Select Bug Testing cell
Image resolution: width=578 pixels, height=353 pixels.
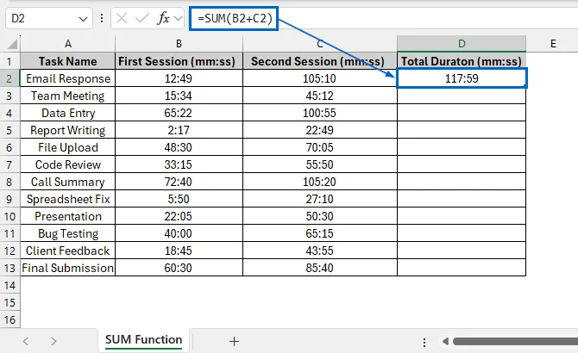coord(68,233)
